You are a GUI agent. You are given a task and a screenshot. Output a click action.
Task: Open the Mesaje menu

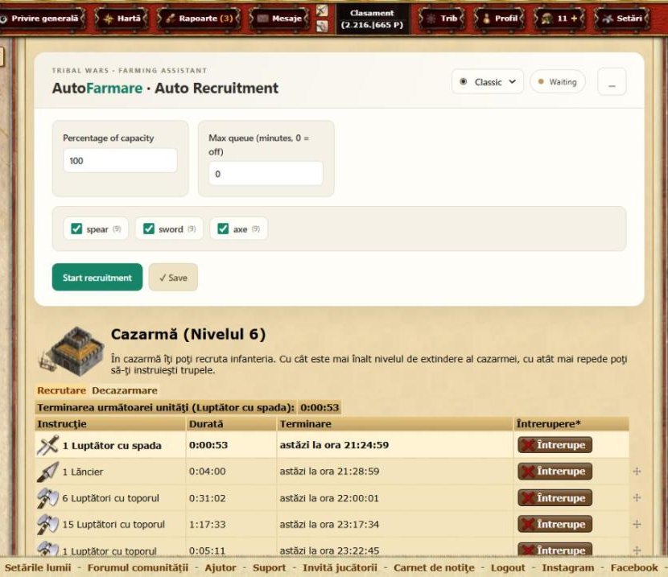coord(279,19)
